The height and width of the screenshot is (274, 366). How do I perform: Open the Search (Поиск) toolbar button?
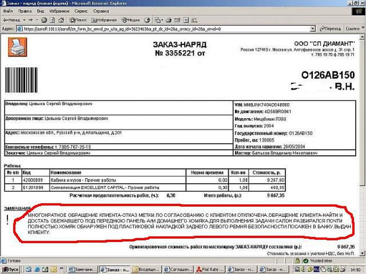[78, 21]
